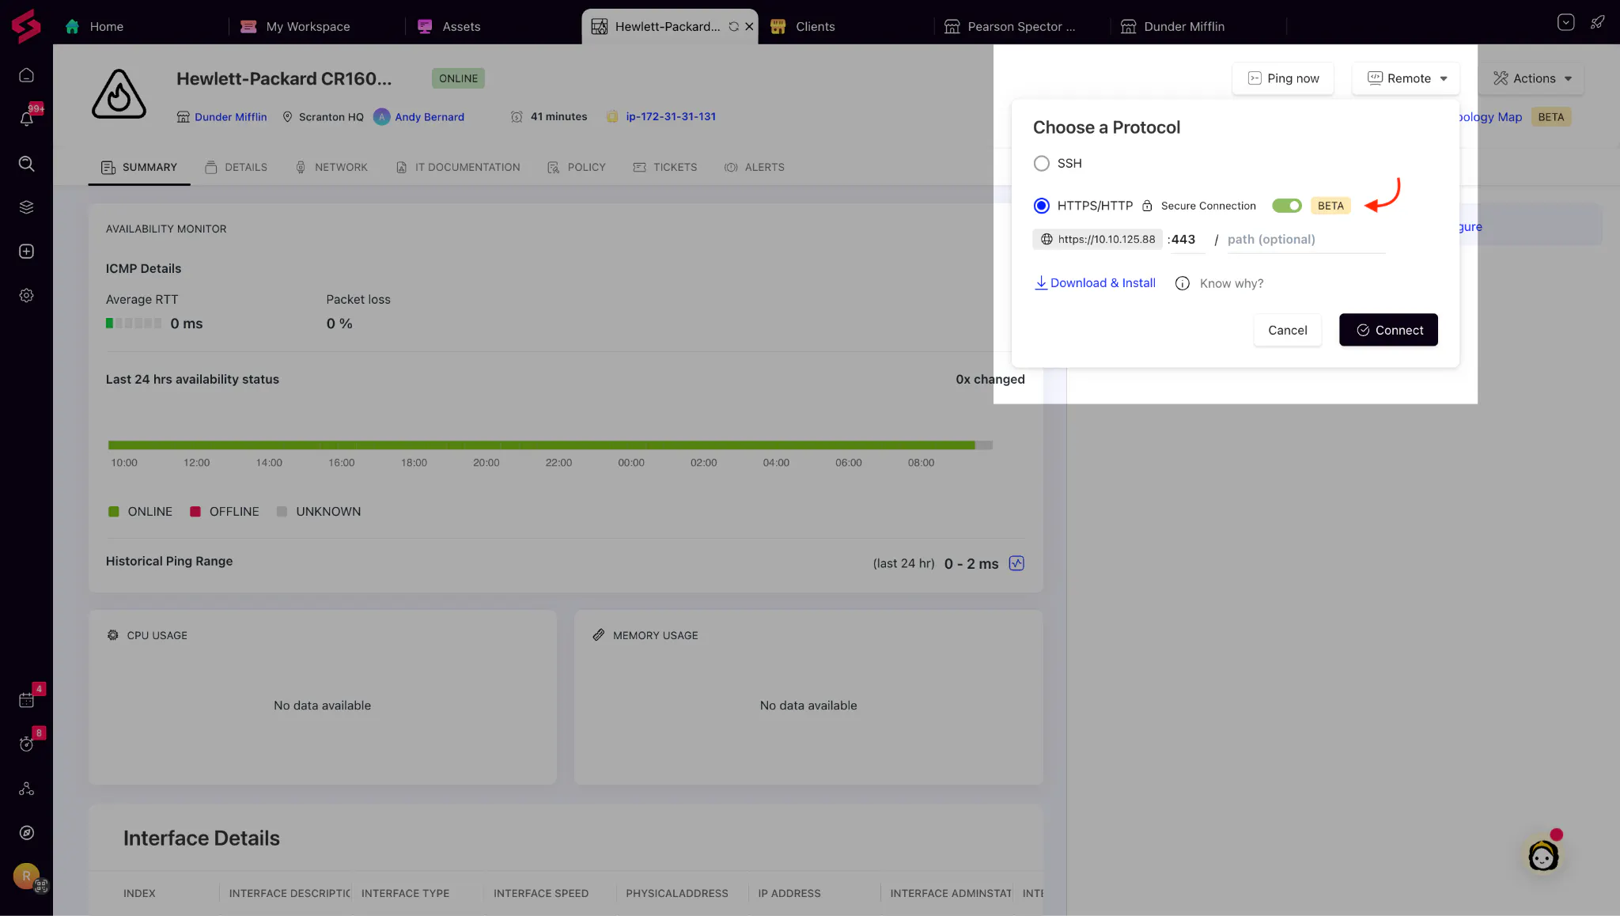Click the Know why info icon
1620x916 pixels.
pyautogui.click(x=1182, y=283)
